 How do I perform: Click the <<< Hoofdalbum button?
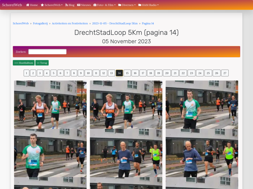[24, 63]
